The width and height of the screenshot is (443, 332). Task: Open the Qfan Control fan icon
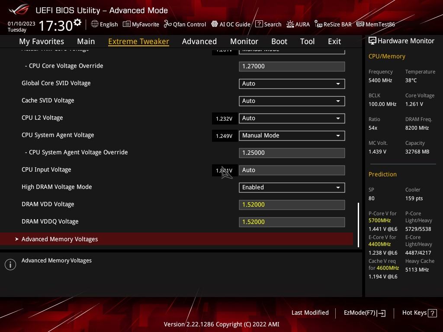click(x=167, y=24)
